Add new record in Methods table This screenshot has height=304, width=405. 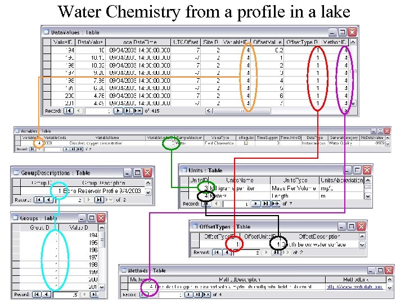coord(206,294)
